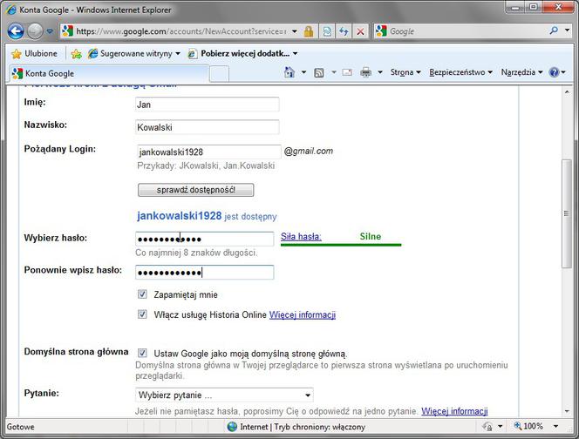This screenshot has width=579, height=439.
Task: Click the Ponownie wpisz hasło field
Action: (205, 273)
